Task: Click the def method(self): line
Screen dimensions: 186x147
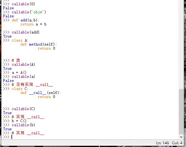Action: coord(39,44)
